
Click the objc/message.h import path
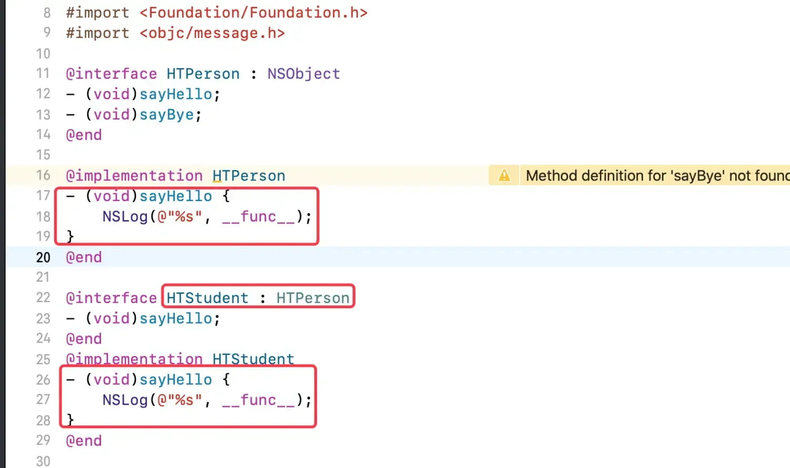(x=212, y=33)
